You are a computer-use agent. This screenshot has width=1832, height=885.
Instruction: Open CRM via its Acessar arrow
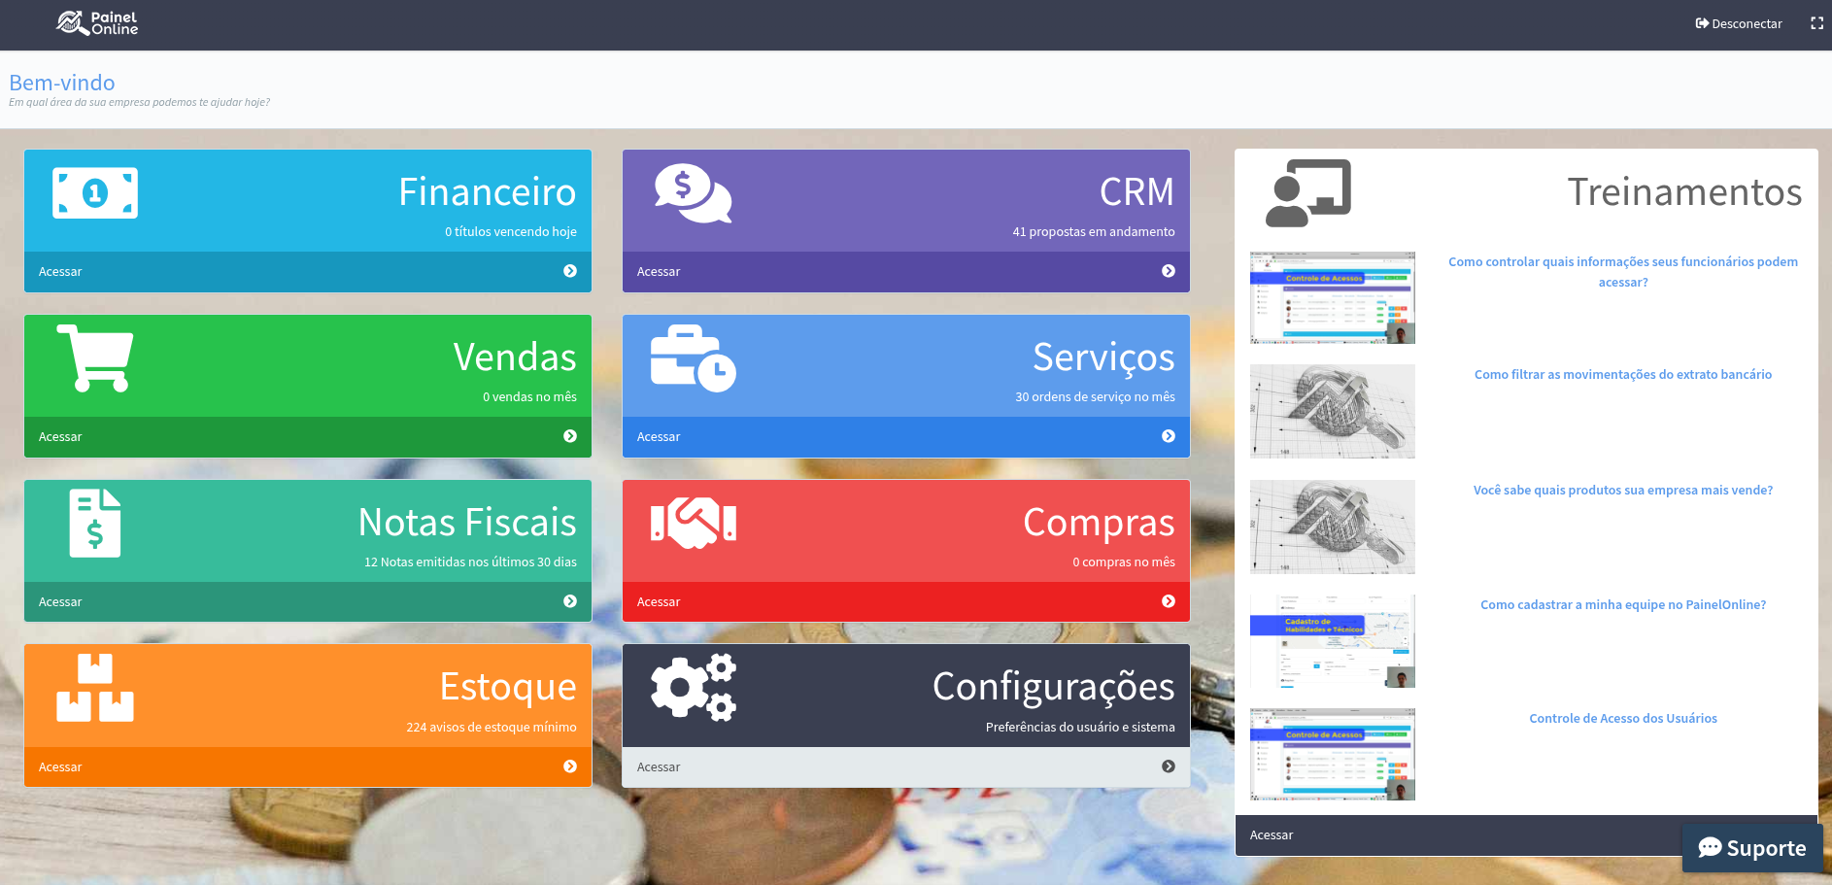coord(1168,271)
